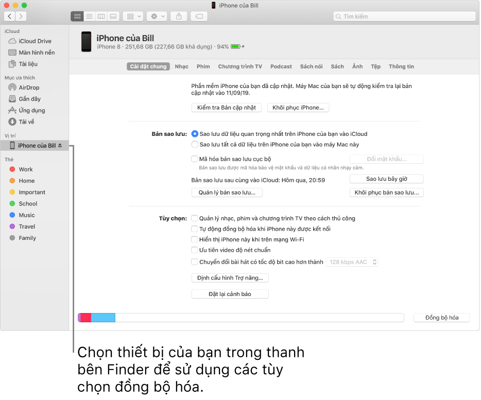Open the 128 kbps AAC dropdown

click(x=352, y=262)
